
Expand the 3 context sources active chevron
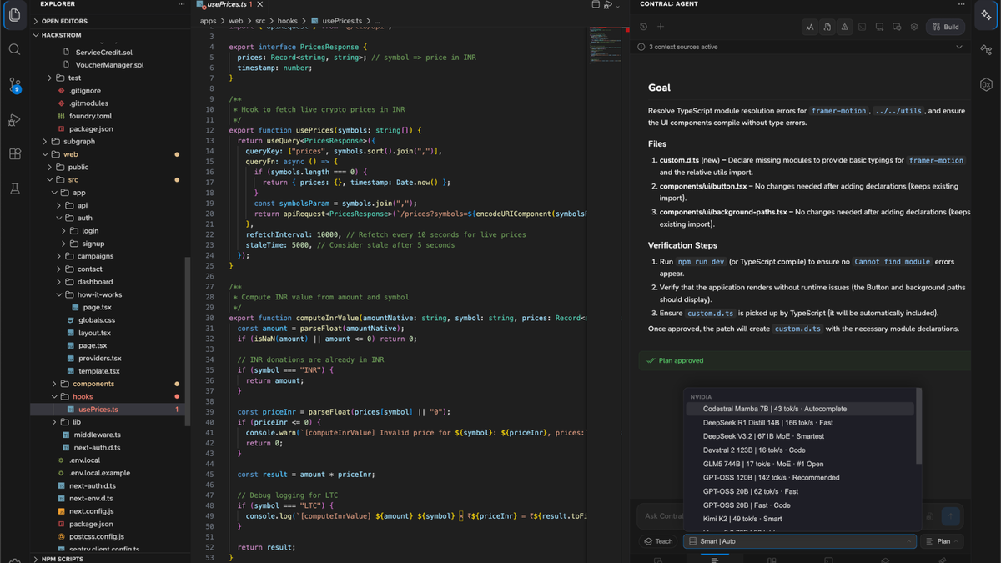point(959,47)
